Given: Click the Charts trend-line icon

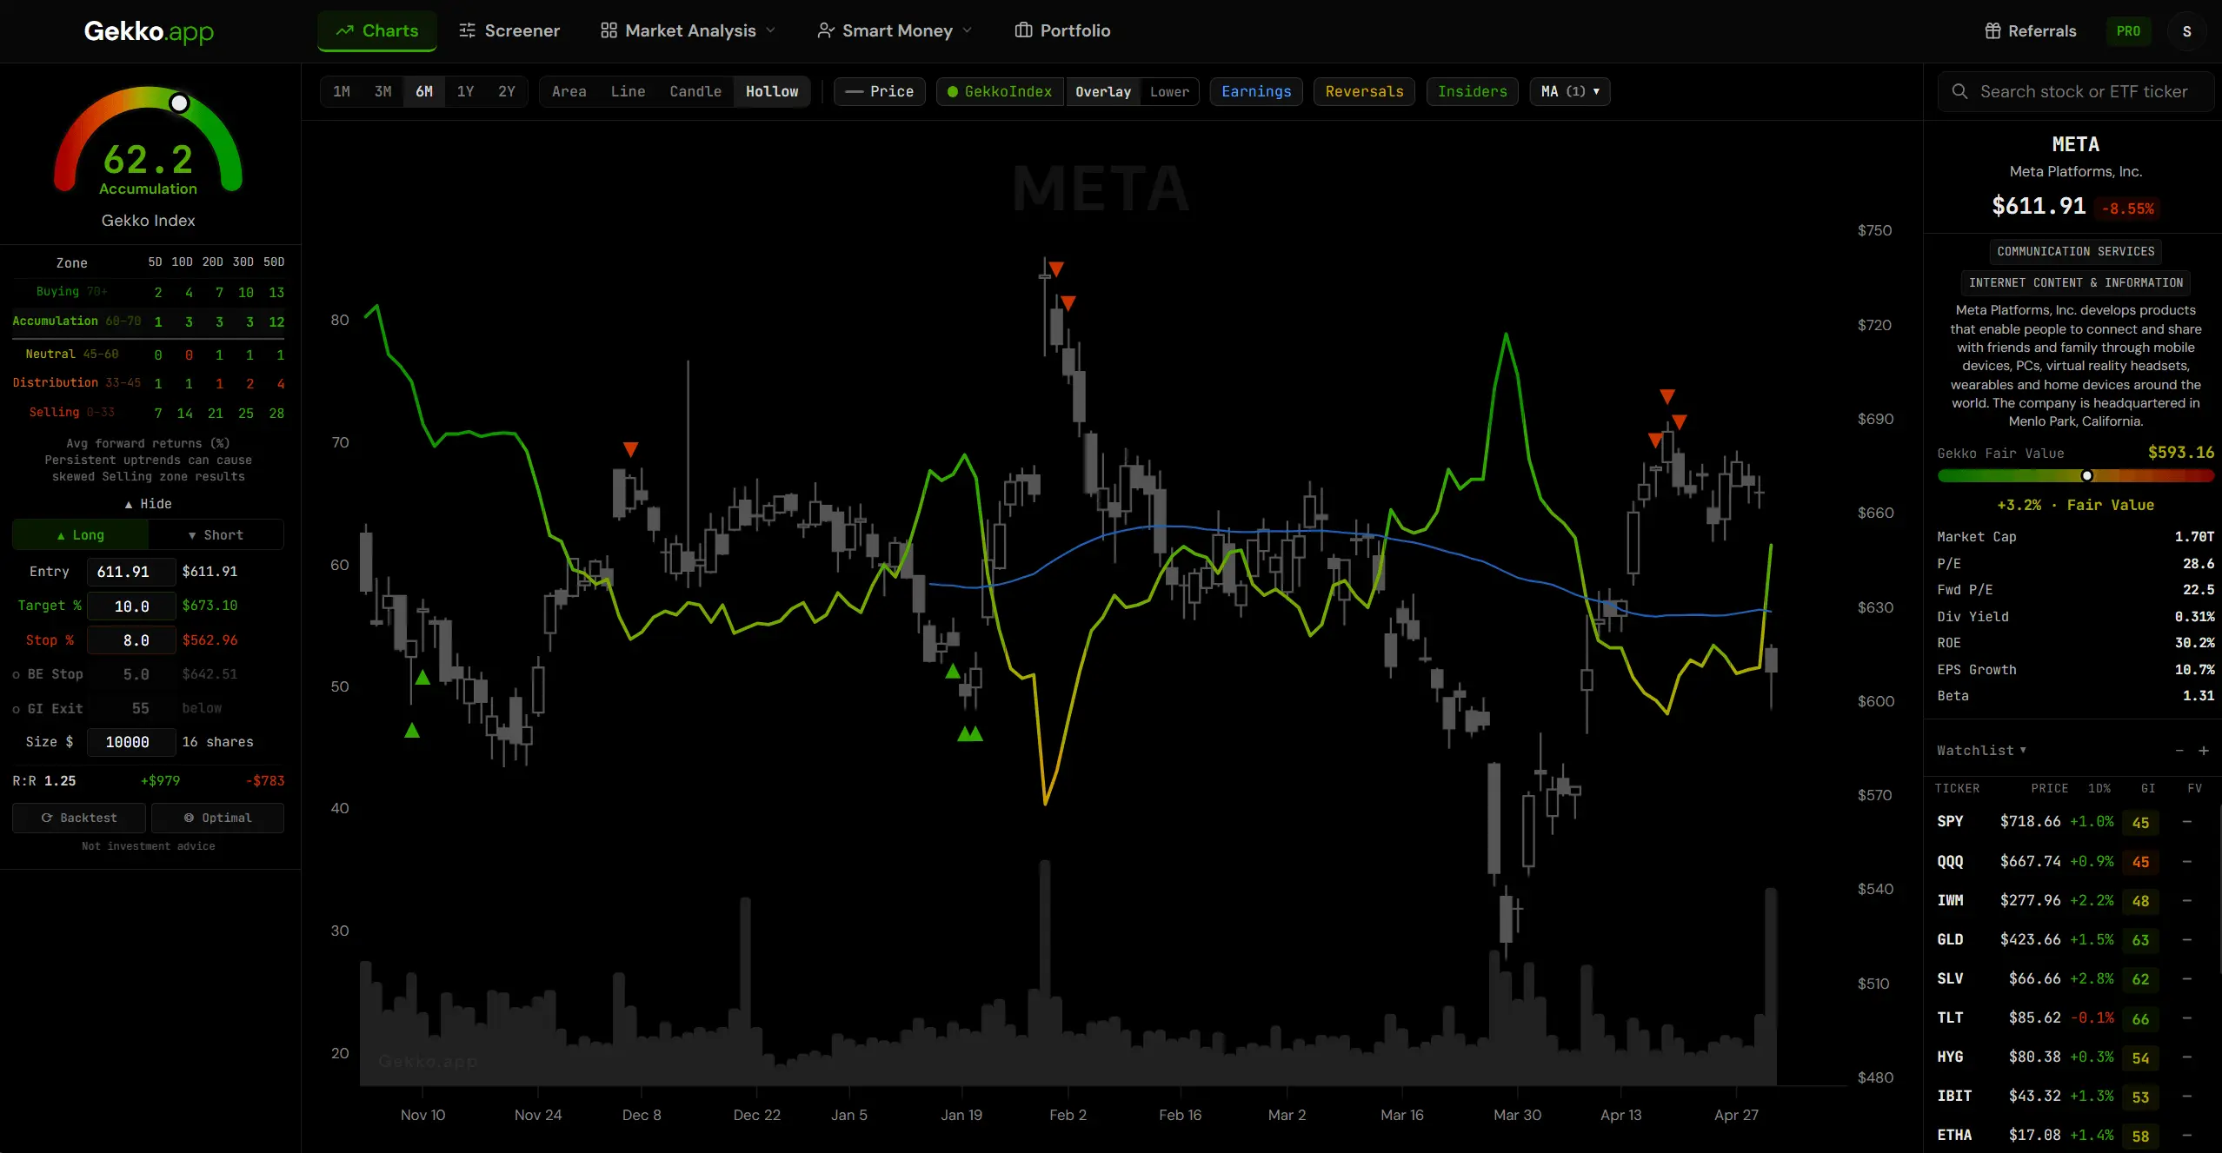Looking at the screenshot, I should (345, 30).
